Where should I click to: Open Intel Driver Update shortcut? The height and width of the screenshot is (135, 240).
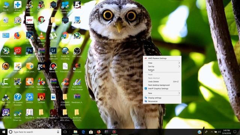click(x=18, y=115)
